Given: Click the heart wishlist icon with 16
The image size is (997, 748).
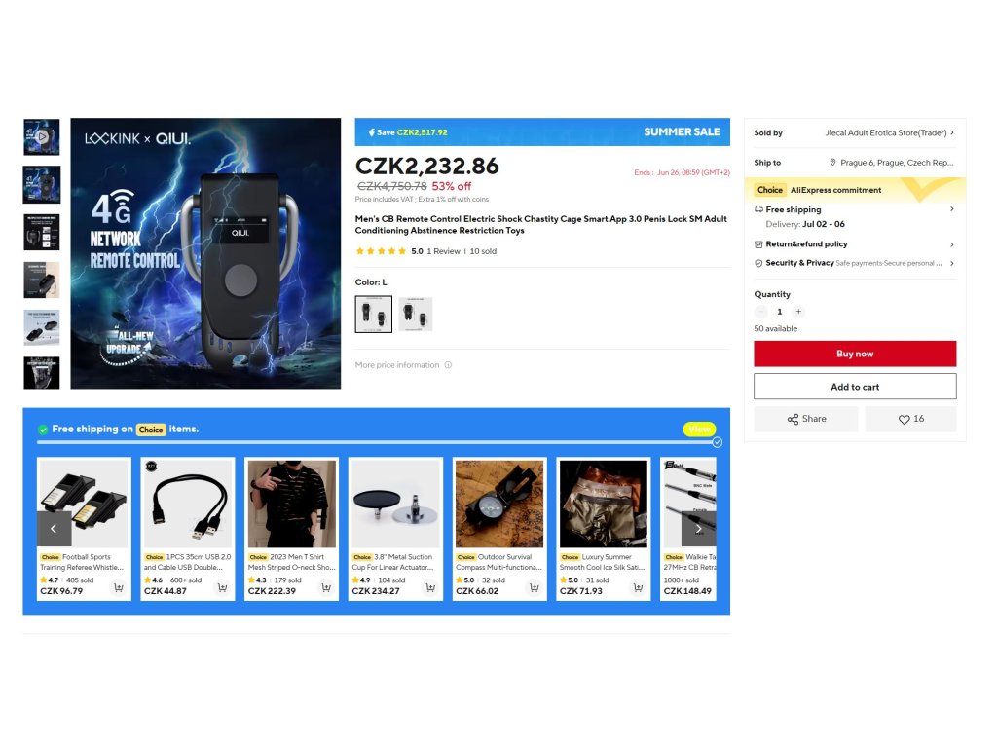Looking at the screenshot, I should [910, 419].
